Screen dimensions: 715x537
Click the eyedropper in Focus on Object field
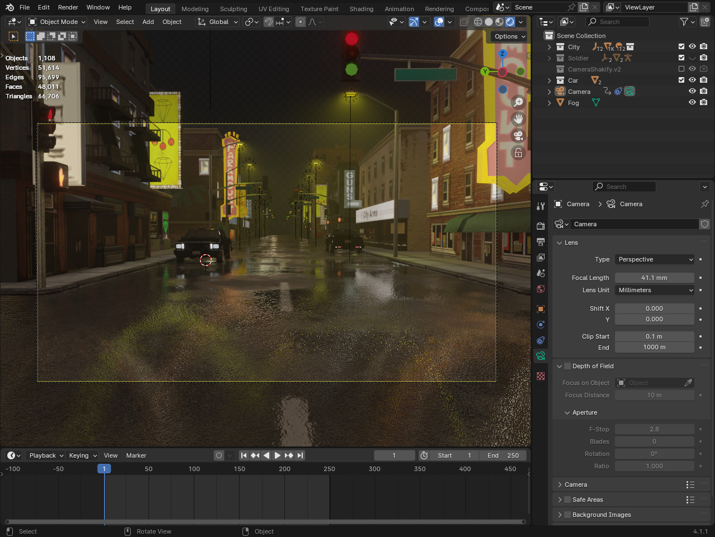click(x=688, y=383)
